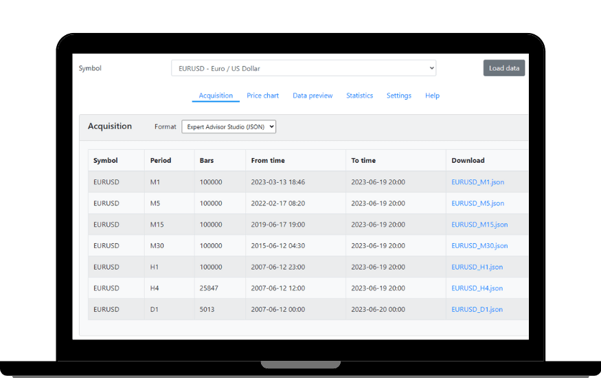
Task: Open the Help tab
Action: (432, 96)
